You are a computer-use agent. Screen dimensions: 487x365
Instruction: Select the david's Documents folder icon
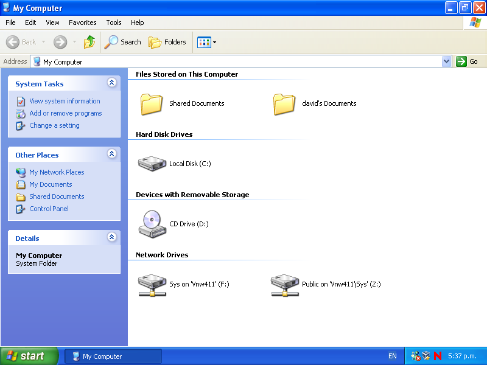(284, 104)
